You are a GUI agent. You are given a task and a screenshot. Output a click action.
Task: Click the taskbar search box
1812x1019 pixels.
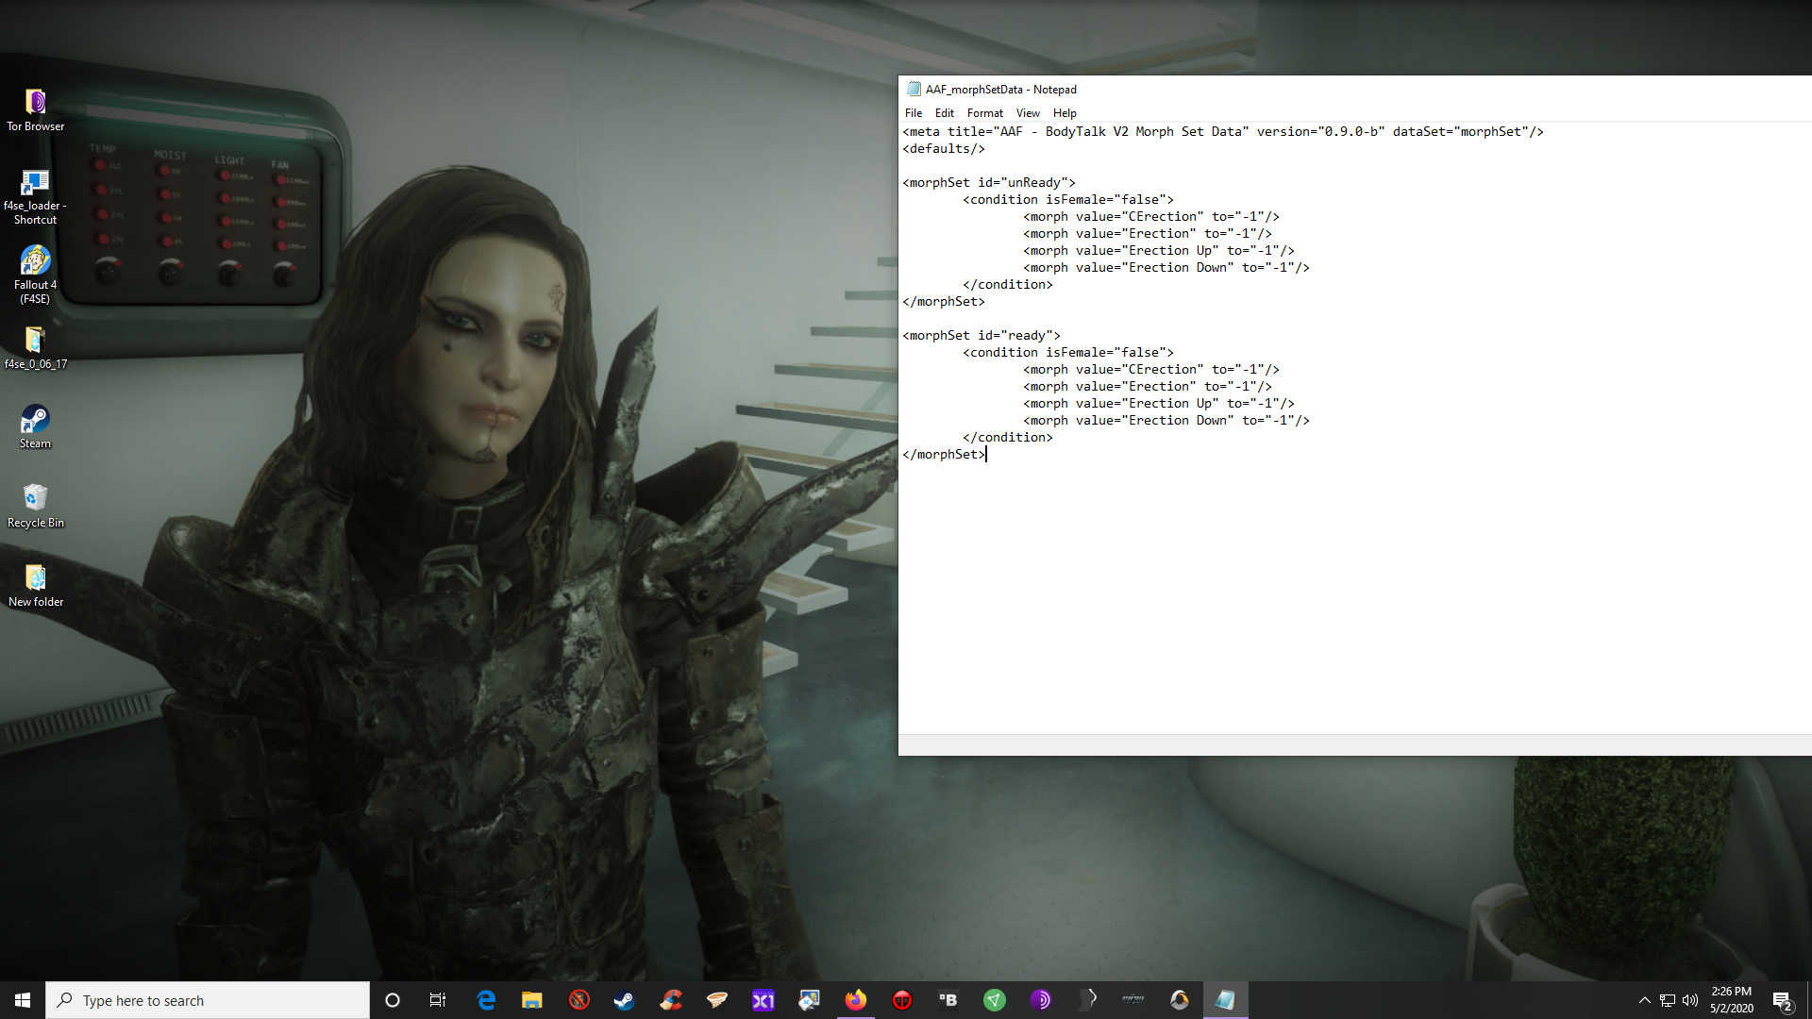pos(208,1000)
